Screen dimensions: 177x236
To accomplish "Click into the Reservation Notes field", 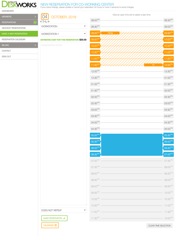I will [x=64, y=124].
